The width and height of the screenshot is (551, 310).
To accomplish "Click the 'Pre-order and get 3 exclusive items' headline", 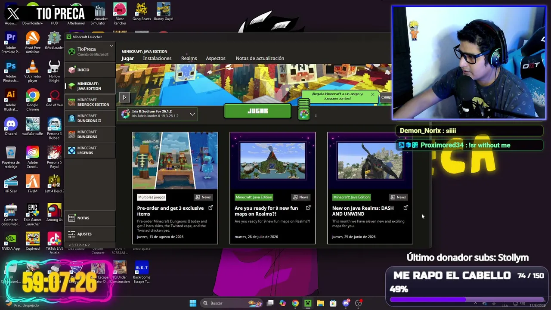I will tap(170, 211).
